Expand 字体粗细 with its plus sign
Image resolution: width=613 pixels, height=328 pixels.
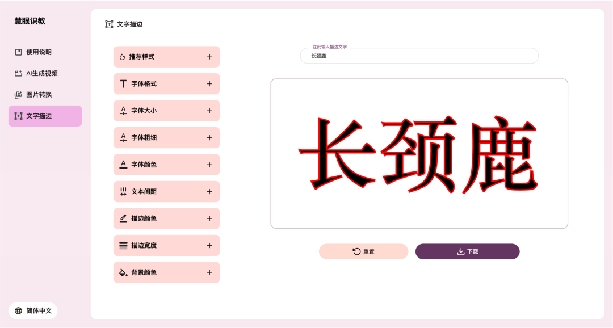(209, 138)
